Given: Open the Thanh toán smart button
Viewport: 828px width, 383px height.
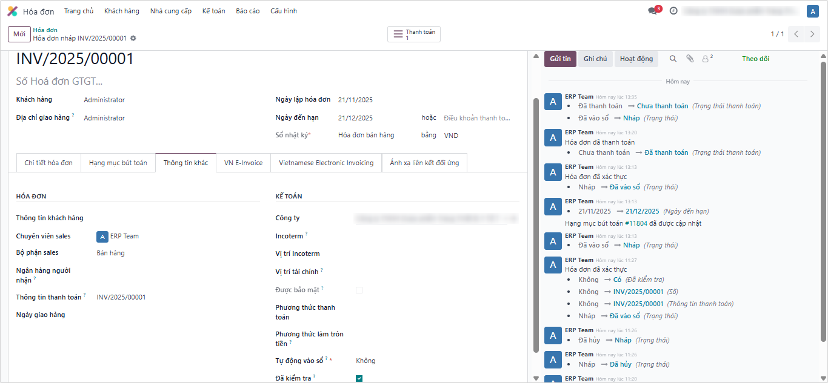Looking at the screenshot, I should point(414,34).
